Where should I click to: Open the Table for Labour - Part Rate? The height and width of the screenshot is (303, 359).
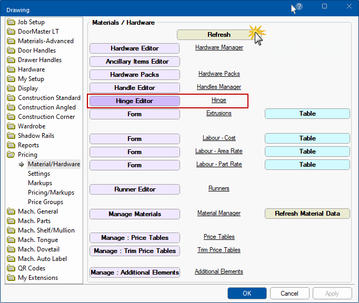click(307, 165)
